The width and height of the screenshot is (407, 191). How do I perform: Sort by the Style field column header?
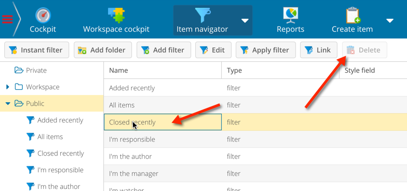click(373, 70)
